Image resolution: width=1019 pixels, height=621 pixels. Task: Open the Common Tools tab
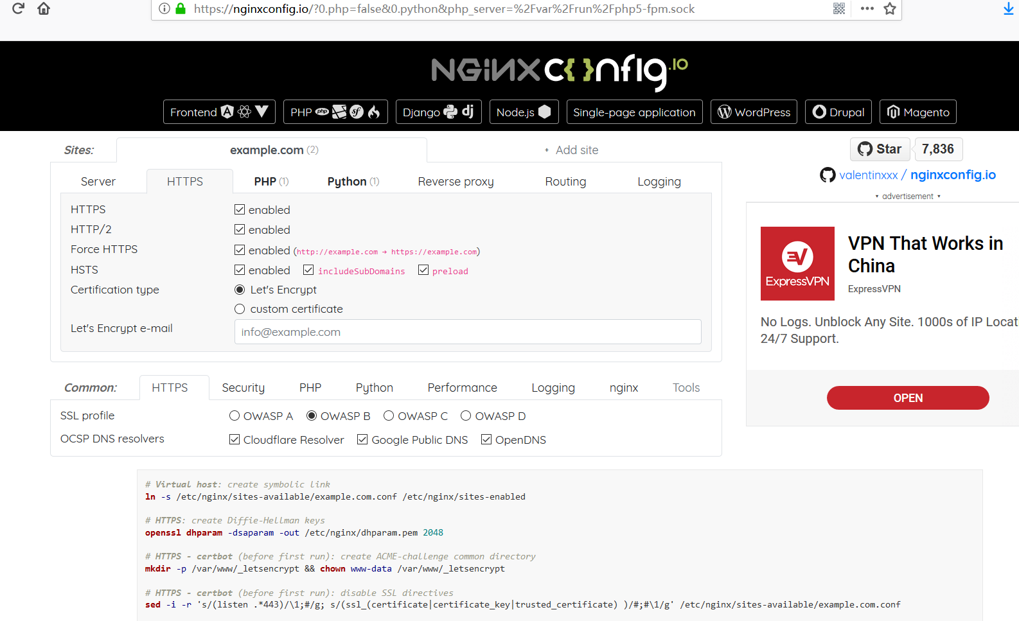(686, 387)
